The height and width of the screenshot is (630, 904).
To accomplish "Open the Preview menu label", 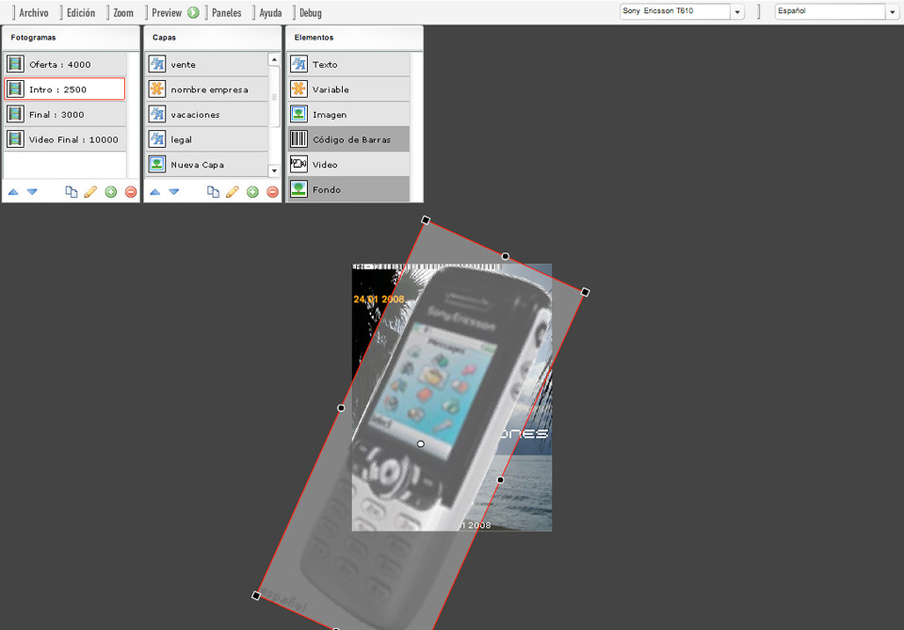I will pyautogui.click(x=167, y=12).
